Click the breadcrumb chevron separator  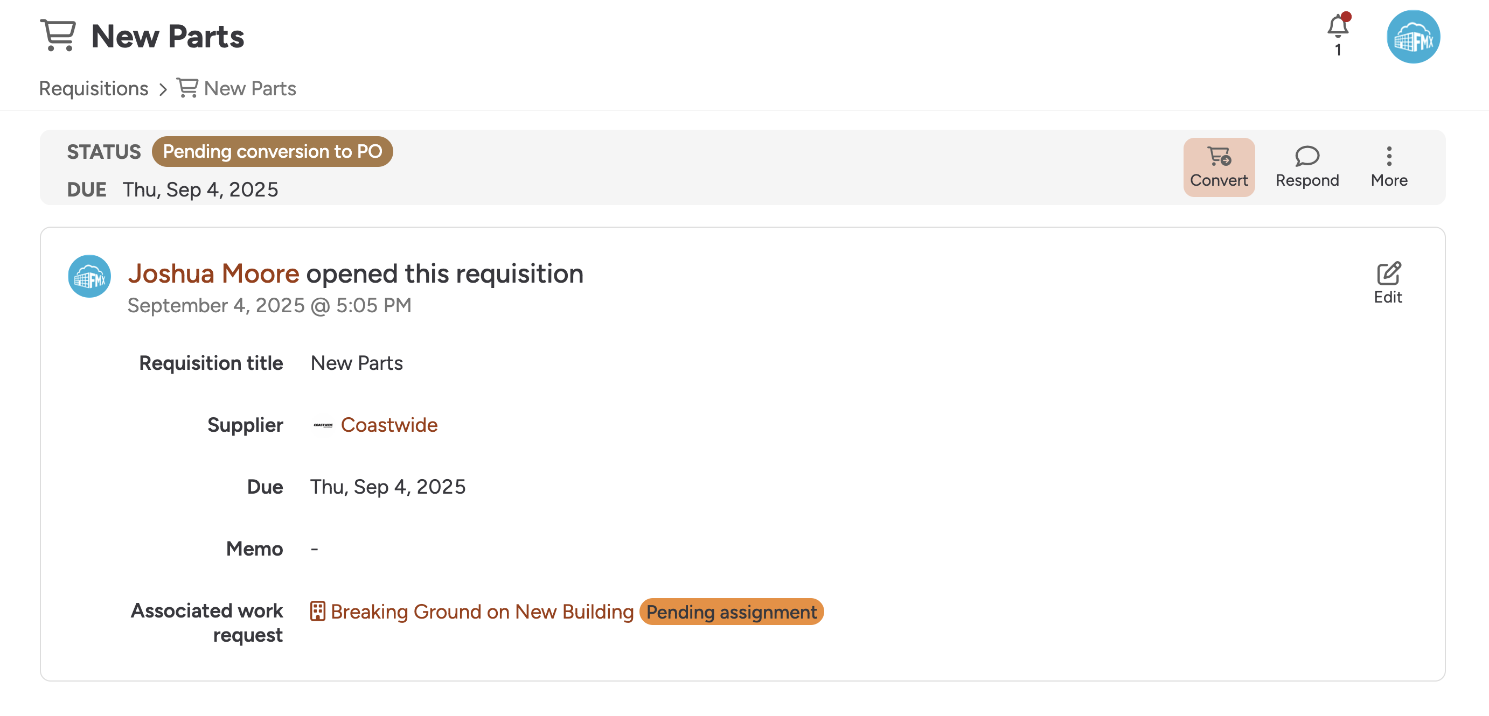point(163,89)
